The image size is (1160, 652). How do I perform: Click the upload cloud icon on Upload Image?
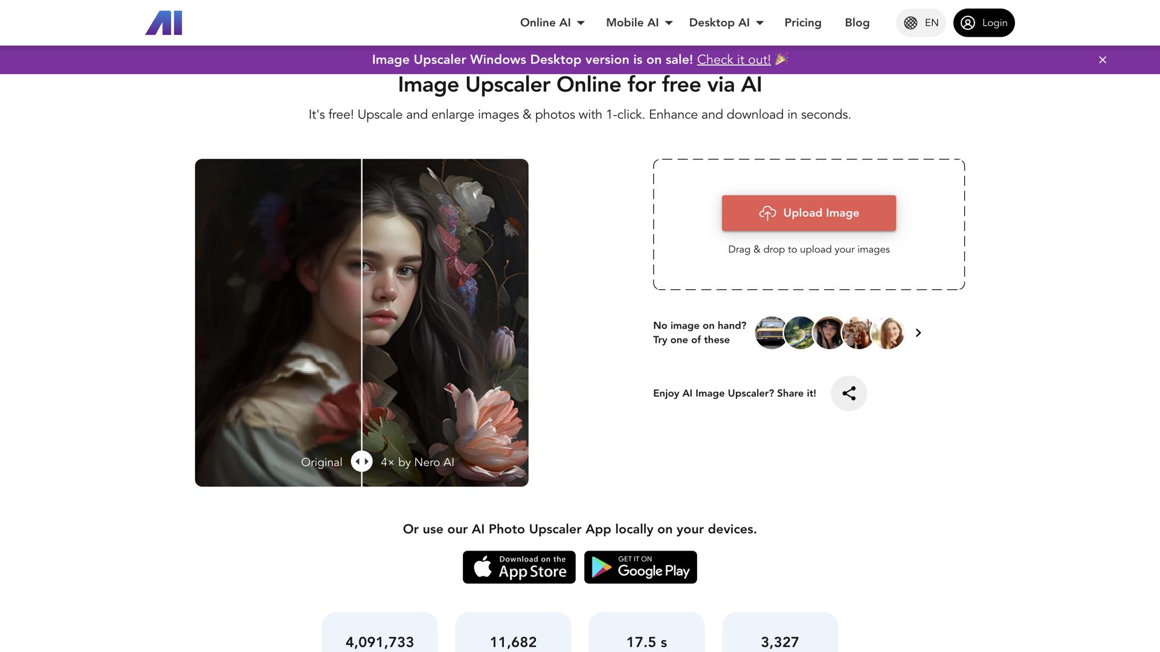(x=768, y=213)
